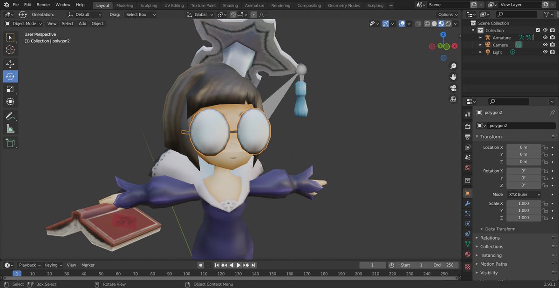This screenshot has width=559, height=288.
Task: Pin the polygon2 properties context
Action: pyautogui.click(x=552, y=113)
